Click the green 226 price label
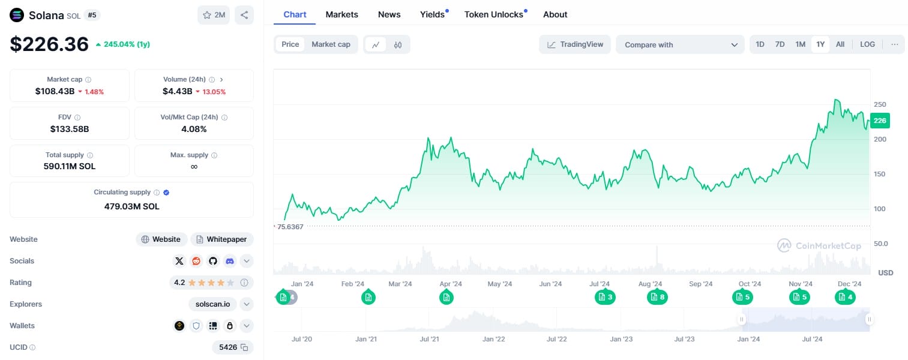 (880, 121)
